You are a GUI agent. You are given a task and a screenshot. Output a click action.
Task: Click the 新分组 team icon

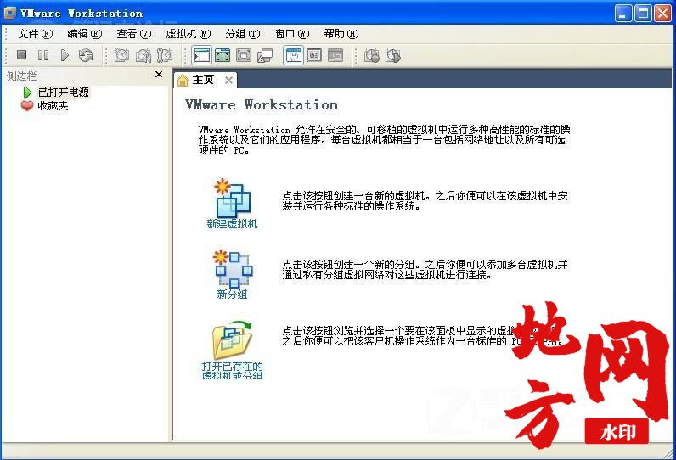pyautogui.click(x=233, y=269)
